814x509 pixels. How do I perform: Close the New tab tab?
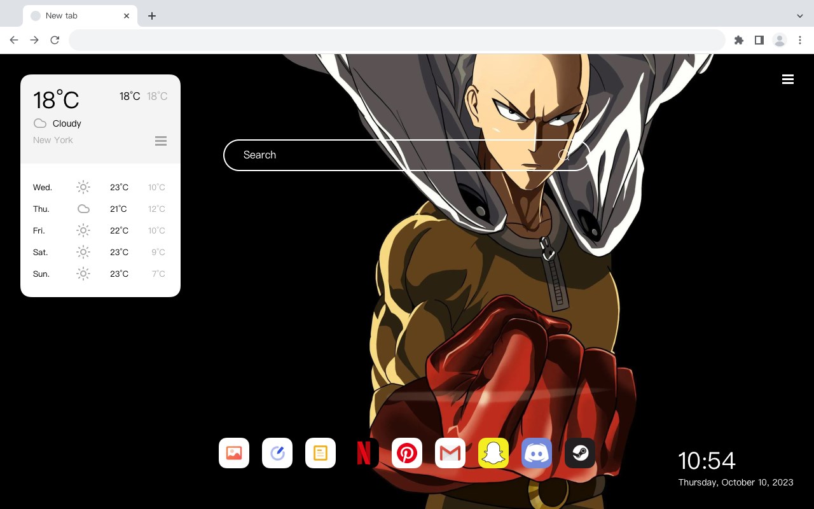point(127,16)
